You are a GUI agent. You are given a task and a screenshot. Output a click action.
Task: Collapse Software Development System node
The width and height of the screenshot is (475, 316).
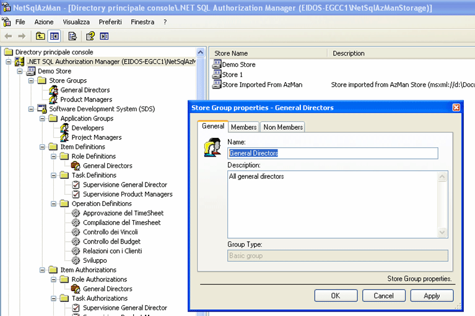click(31, 109)
